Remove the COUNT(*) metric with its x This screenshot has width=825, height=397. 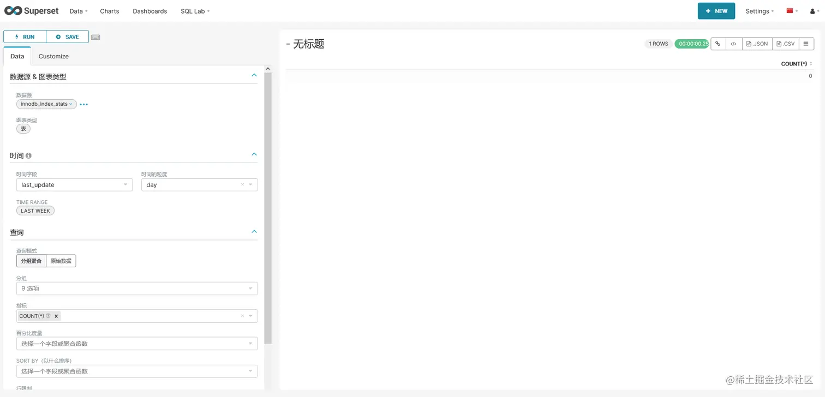point(56,316)
